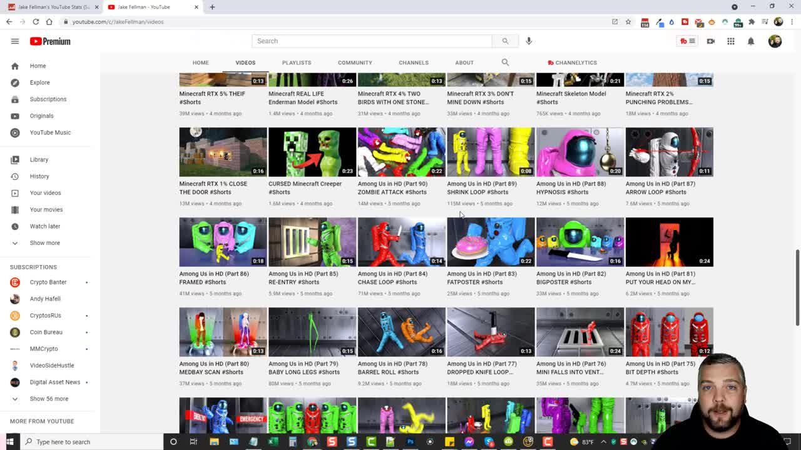Image resolution: width=801 pixels, height=450 pixels.
Task: Reload the page with browser refresh button
Action: tap(36, 22)
